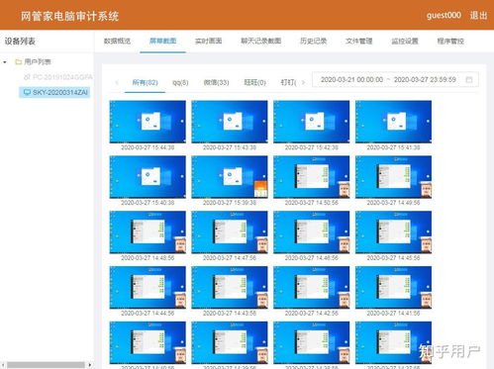Screen dimensions: 494x369
Task: Select device PC-20191024GGFA
Action: coord(62,77)
